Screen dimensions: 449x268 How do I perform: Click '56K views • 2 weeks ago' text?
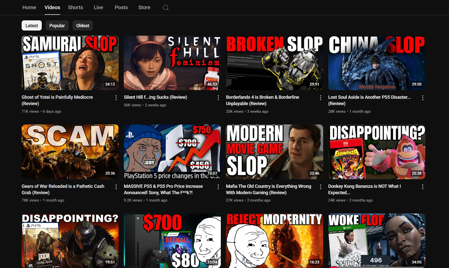tap(145, 105)
